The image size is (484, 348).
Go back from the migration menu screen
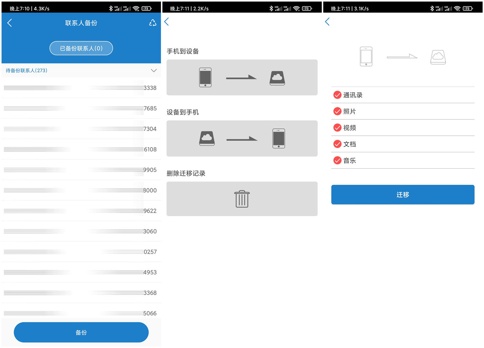[167, 22]
